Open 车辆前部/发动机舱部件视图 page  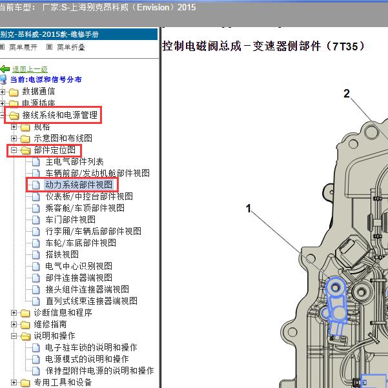pos(97,173)
